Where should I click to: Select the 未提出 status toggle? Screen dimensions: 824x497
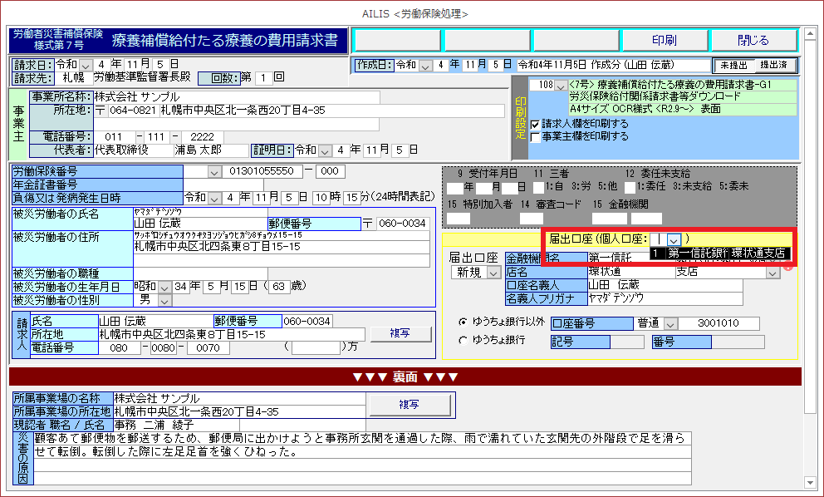coord(733,65)
